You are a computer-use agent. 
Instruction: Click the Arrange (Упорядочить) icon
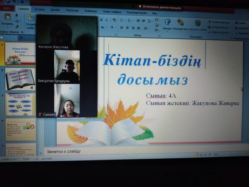click(180, 22)
